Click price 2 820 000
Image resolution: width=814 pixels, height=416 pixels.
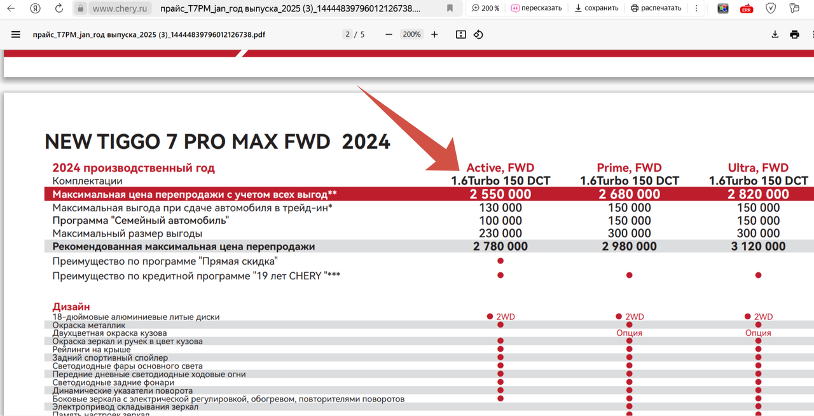click(x=758, y=194)
